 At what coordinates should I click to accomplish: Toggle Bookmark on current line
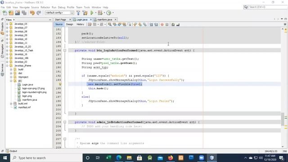coord(145,24)
